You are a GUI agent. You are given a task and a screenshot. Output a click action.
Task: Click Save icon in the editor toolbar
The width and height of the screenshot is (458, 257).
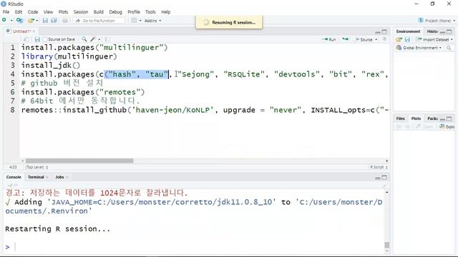pos(37,39)
